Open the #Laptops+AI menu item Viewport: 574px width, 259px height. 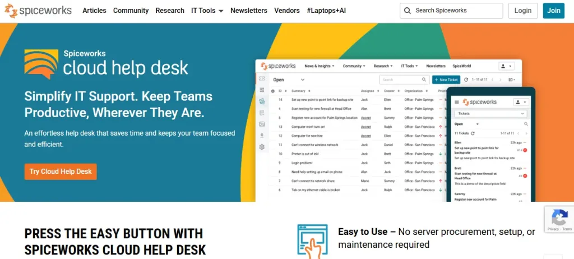click(x=326, y=11)
